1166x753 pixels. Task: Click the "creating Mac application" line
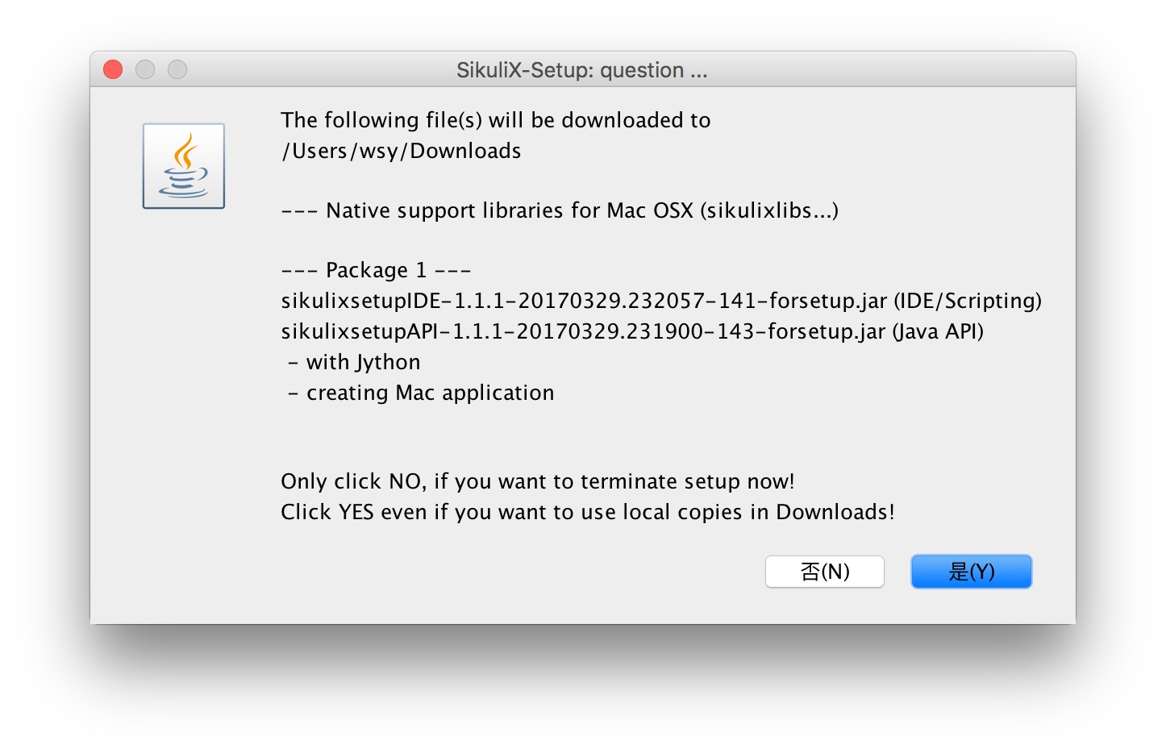click(x=430, y=393)
